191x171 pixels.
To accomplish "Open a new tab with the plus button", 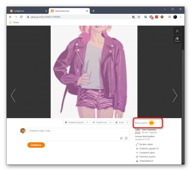I will coord(94,11).
